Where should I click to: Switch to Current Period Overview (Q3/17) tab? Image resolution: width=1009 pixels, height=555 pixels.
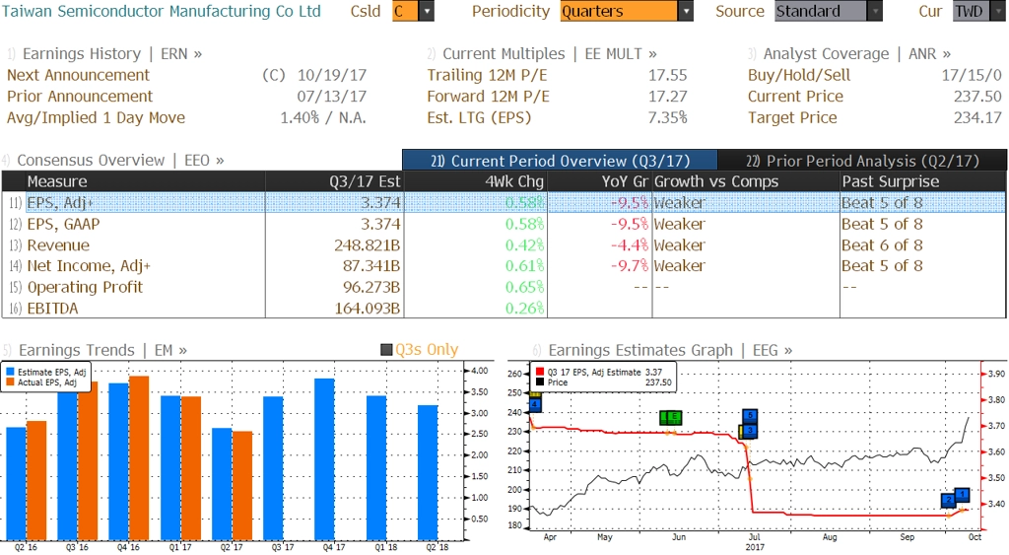[560, 161]
